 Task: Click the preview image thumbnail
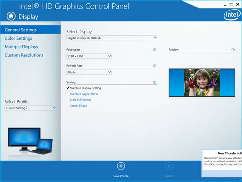[202, 83]
